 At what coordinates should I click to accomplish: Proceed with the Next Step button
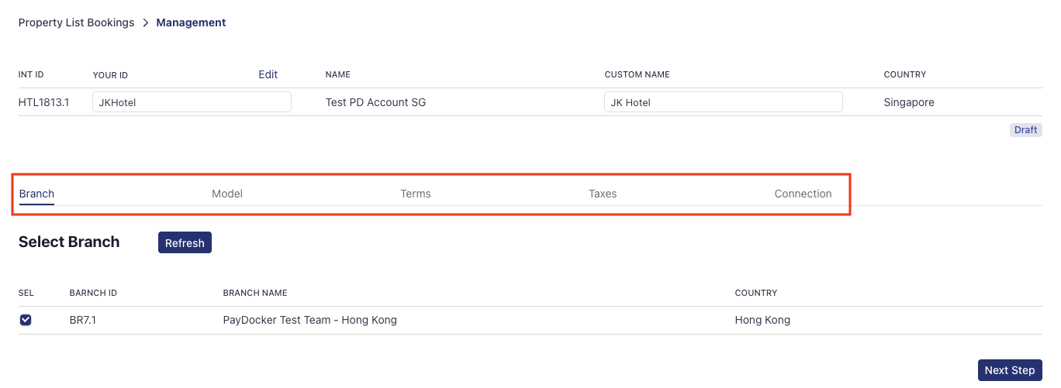point(1010,370)
